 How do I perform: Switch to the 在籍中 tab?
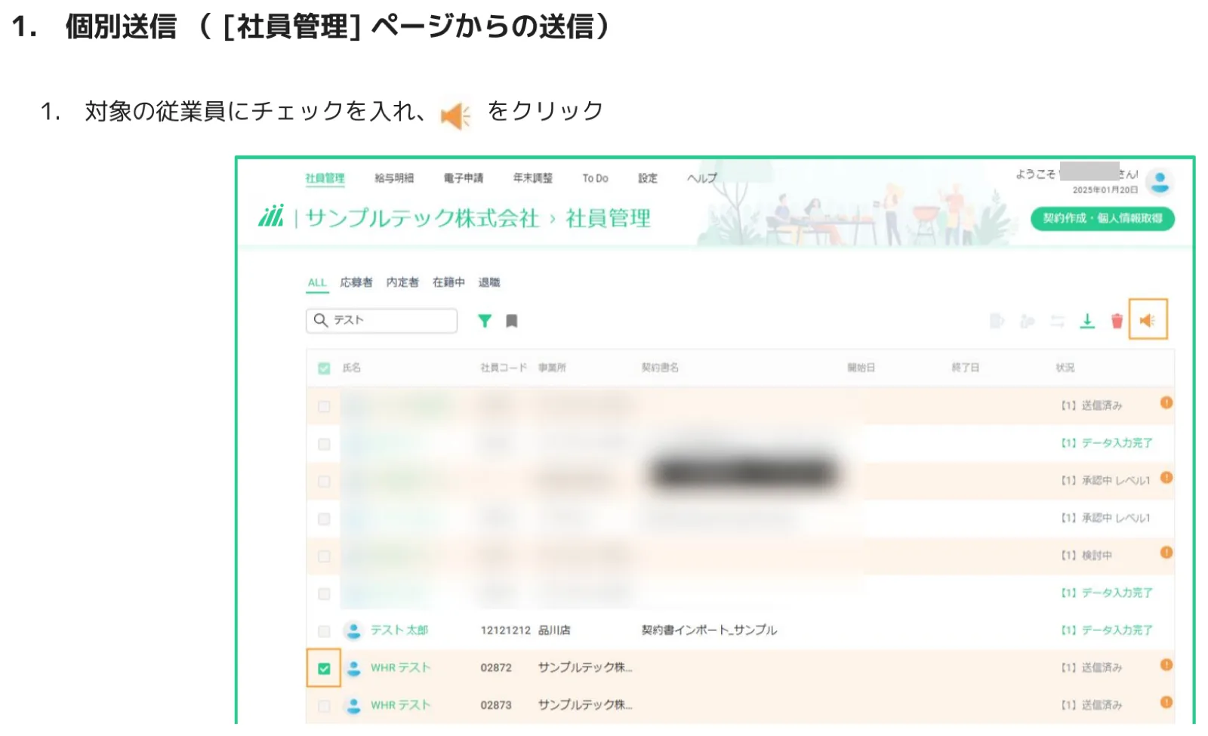448,282
